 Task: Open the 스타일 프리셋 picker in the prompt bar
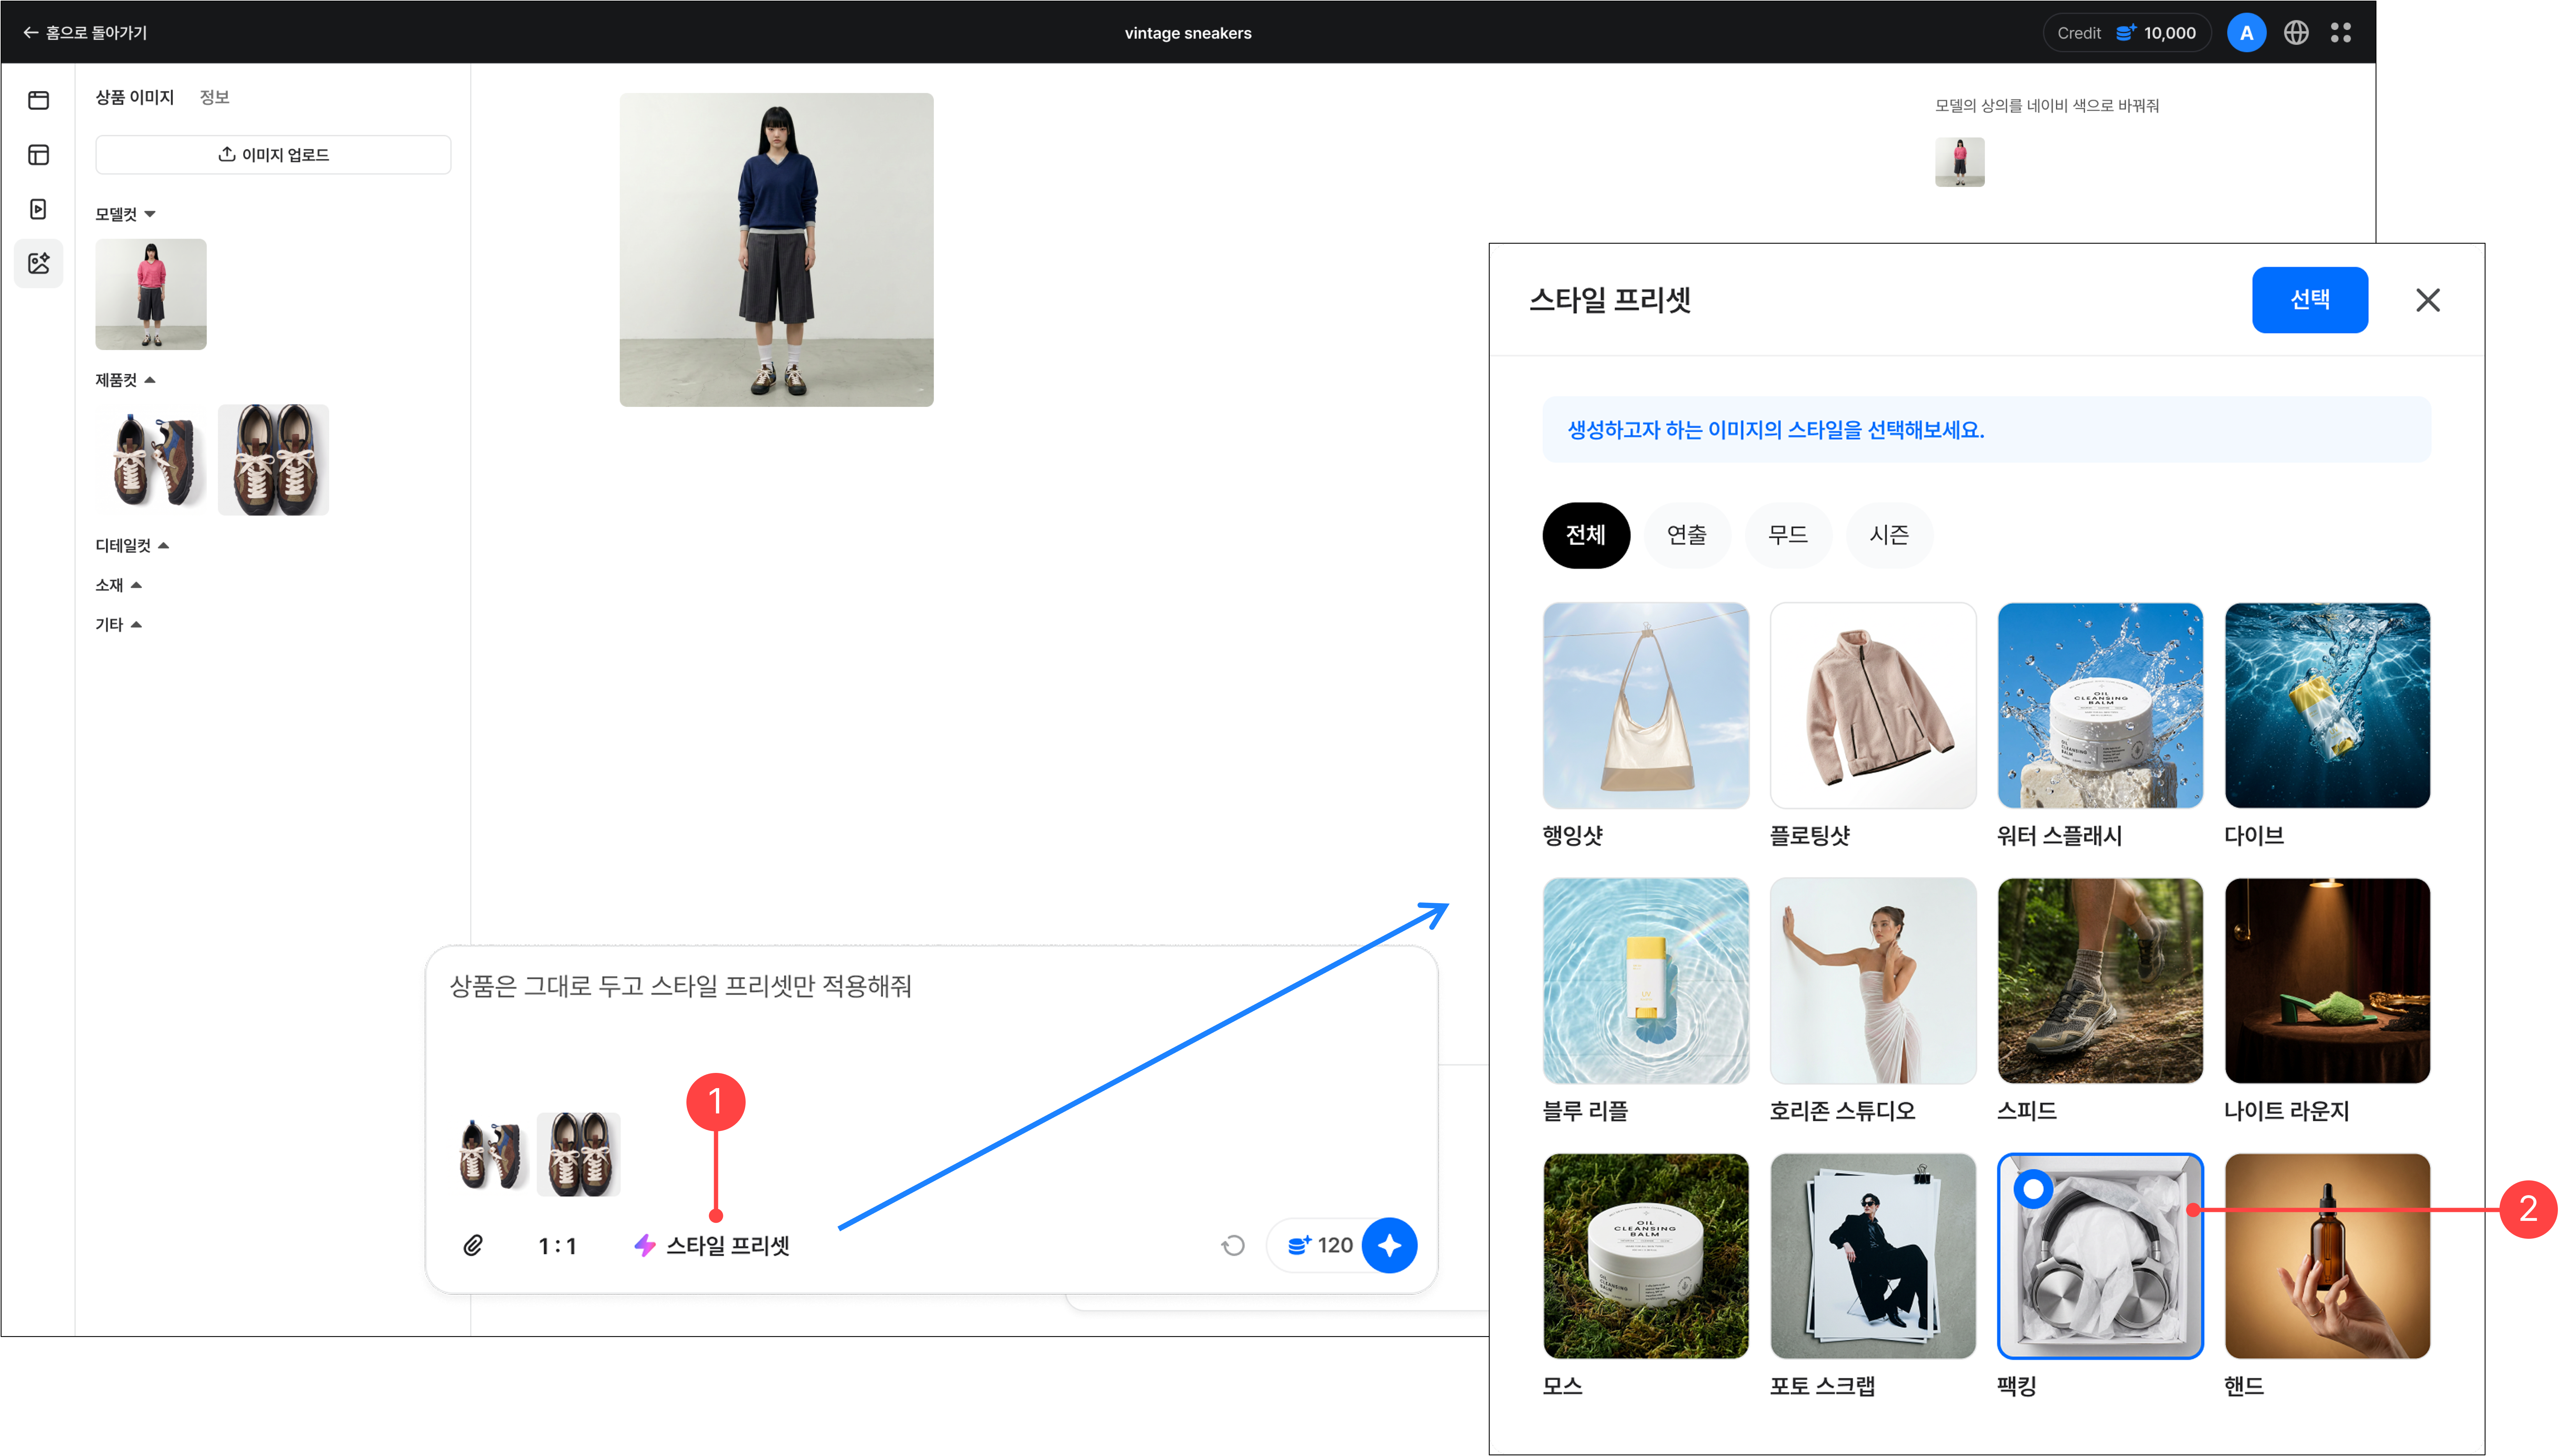coord(711,1246)
